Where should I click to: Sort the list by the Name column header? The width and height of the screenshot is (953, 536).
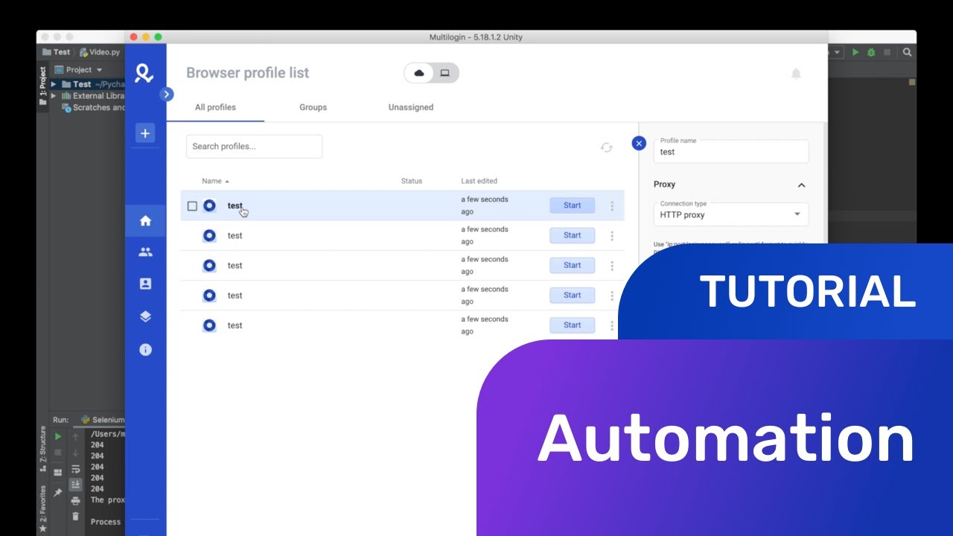216,181
